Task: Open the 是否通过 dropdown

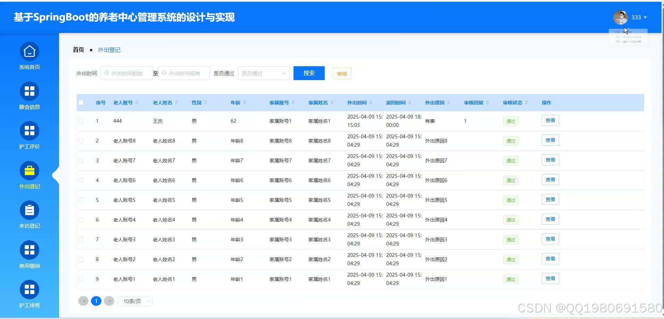Action: coord(264,73)
